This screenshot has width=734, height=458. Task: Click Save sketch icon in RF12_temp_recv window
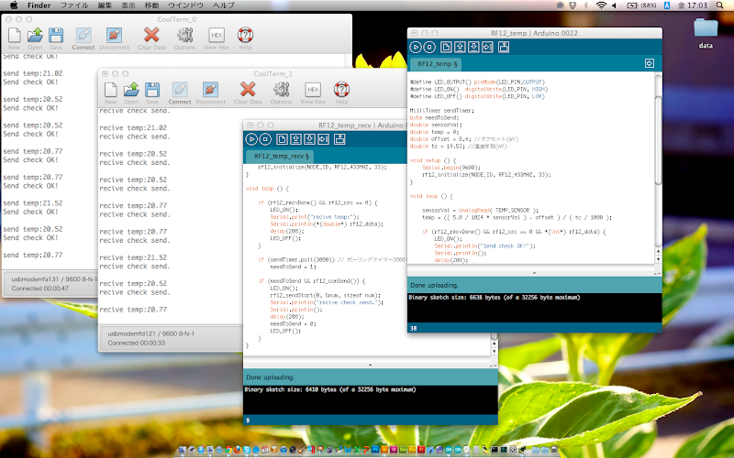click(309, 139)
